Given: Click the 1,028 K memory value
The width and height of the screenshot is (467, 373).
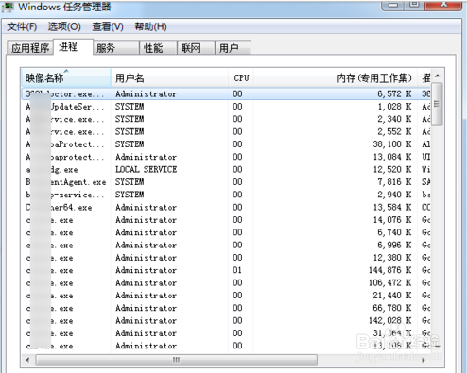Looking at the screenshot, I should [394, 107].
